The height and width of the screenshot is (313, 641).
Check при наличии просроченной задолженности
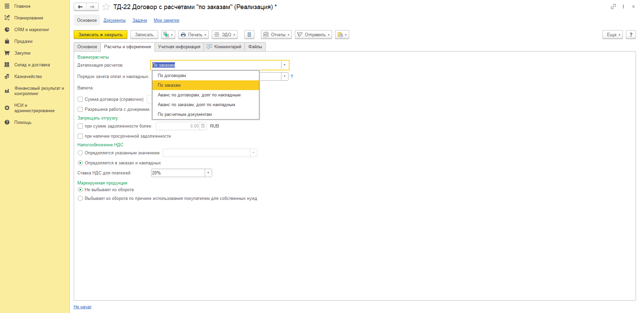(80, 136)
